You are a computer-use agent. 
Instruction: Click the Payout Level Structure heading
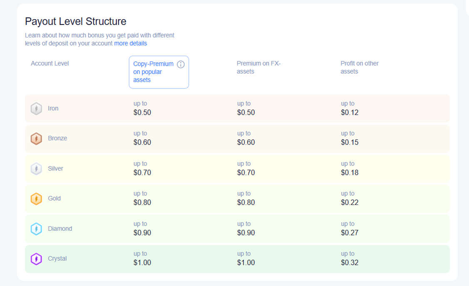tap(76, 21)
